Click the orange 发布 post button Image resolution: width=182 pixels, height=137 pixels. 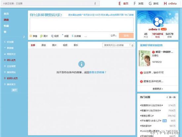126,36
